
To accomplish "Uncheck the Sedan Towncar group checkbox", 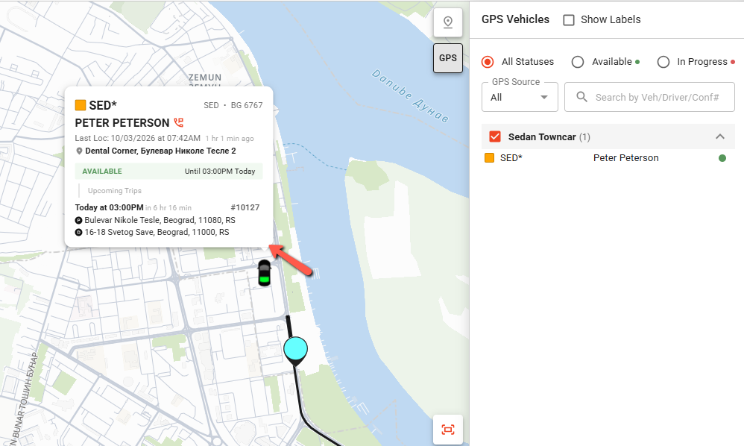I will pos(495,136).
